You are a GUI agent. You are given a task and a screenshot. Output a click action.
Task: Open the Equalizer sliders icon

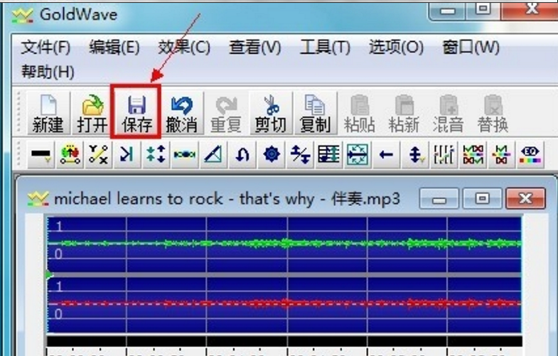pos(444,155)
